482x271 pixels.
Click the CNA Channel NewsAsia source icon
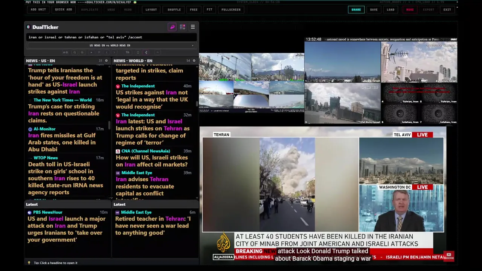[118, 151]
